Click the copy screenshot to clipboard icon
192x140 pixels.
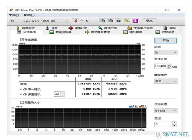tap(111, 21)
